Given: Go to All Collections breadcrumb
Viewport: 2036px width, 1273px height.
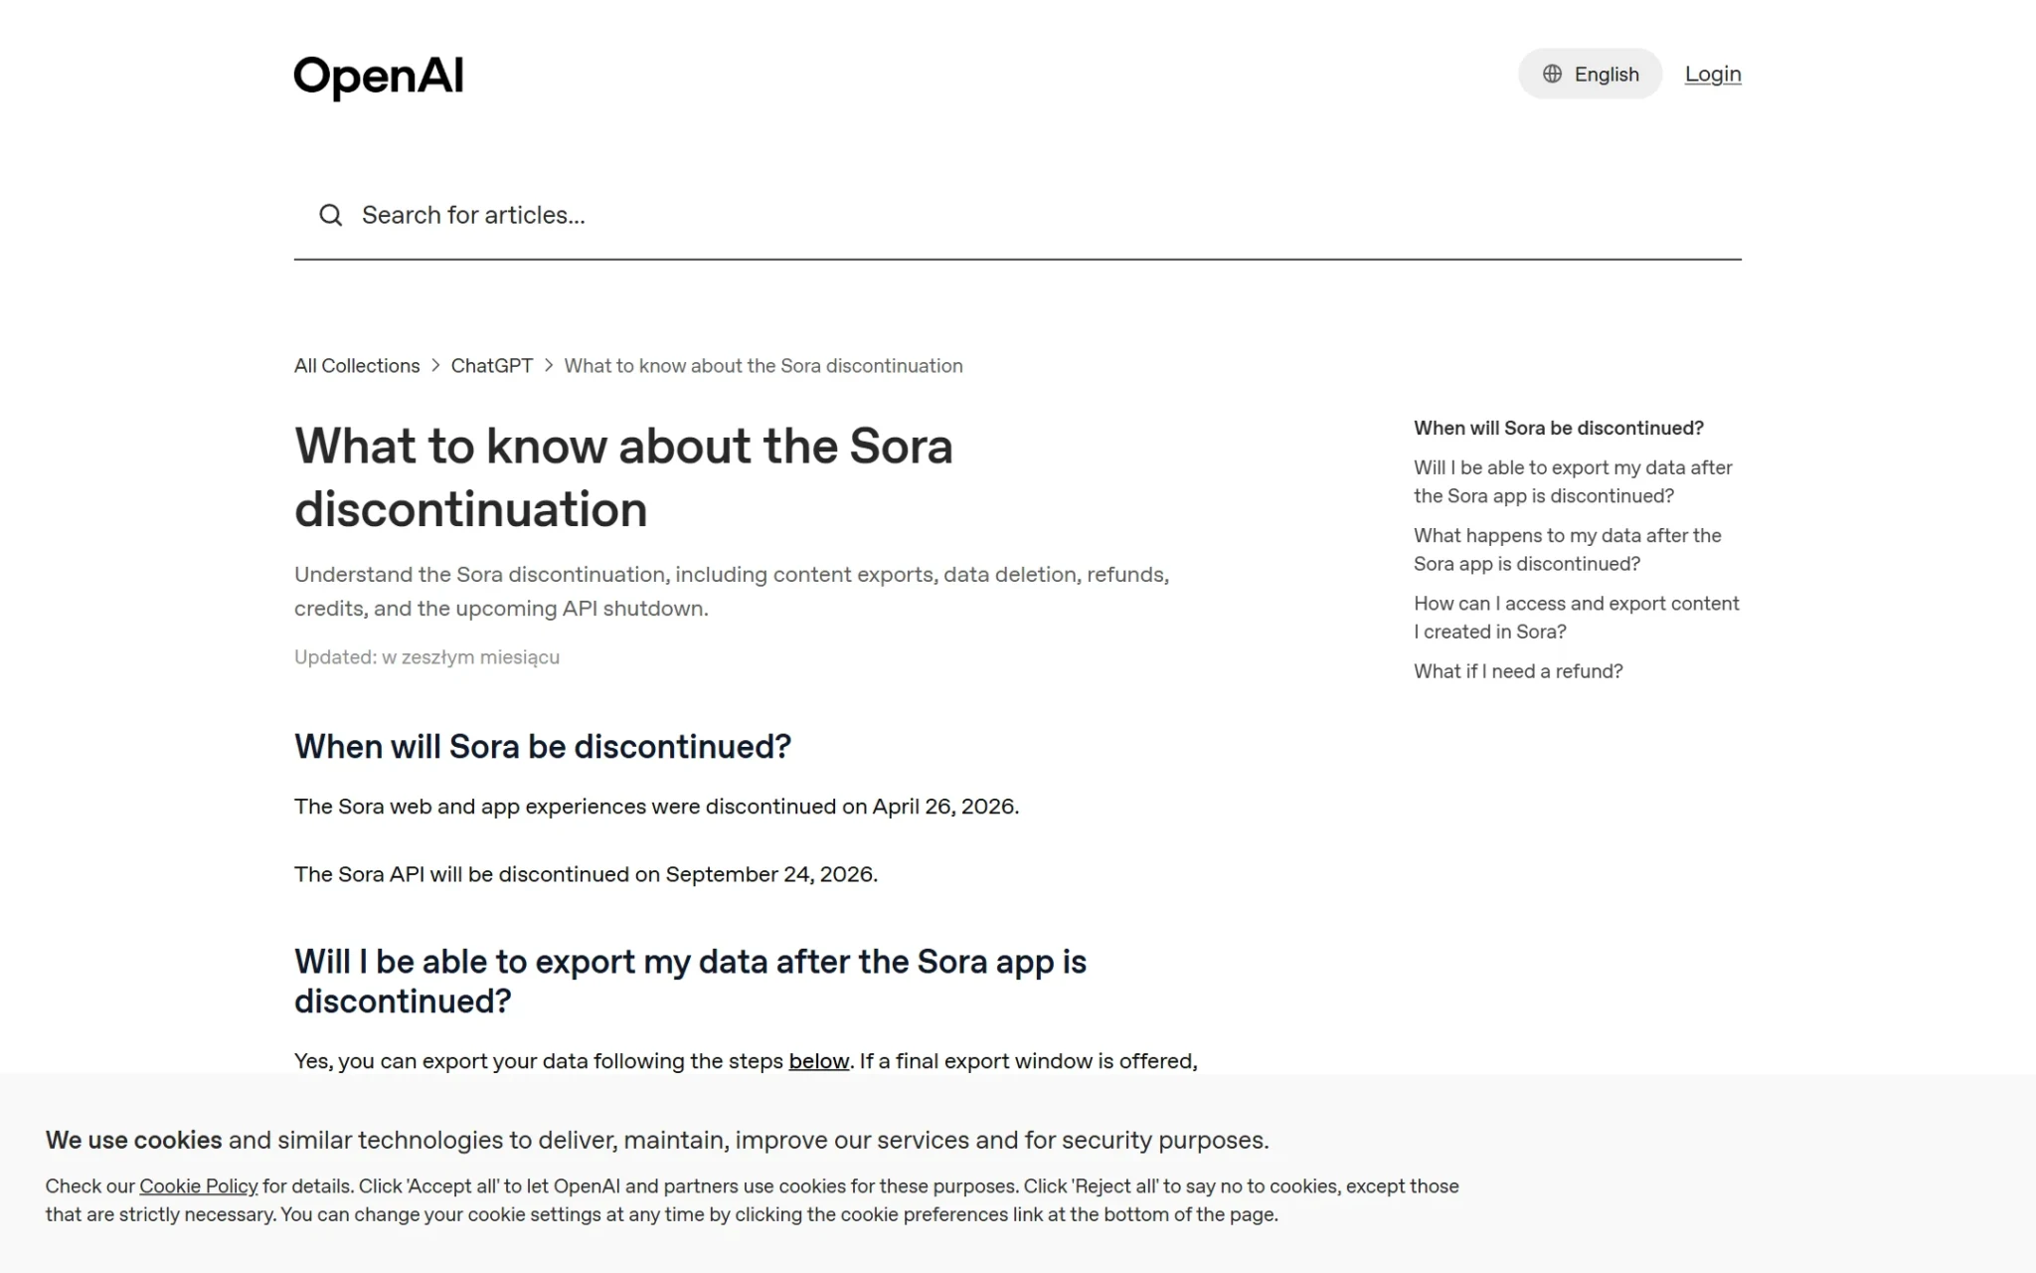Looking at the screenshot, I should pyautogui.click(x=357, y=365).
